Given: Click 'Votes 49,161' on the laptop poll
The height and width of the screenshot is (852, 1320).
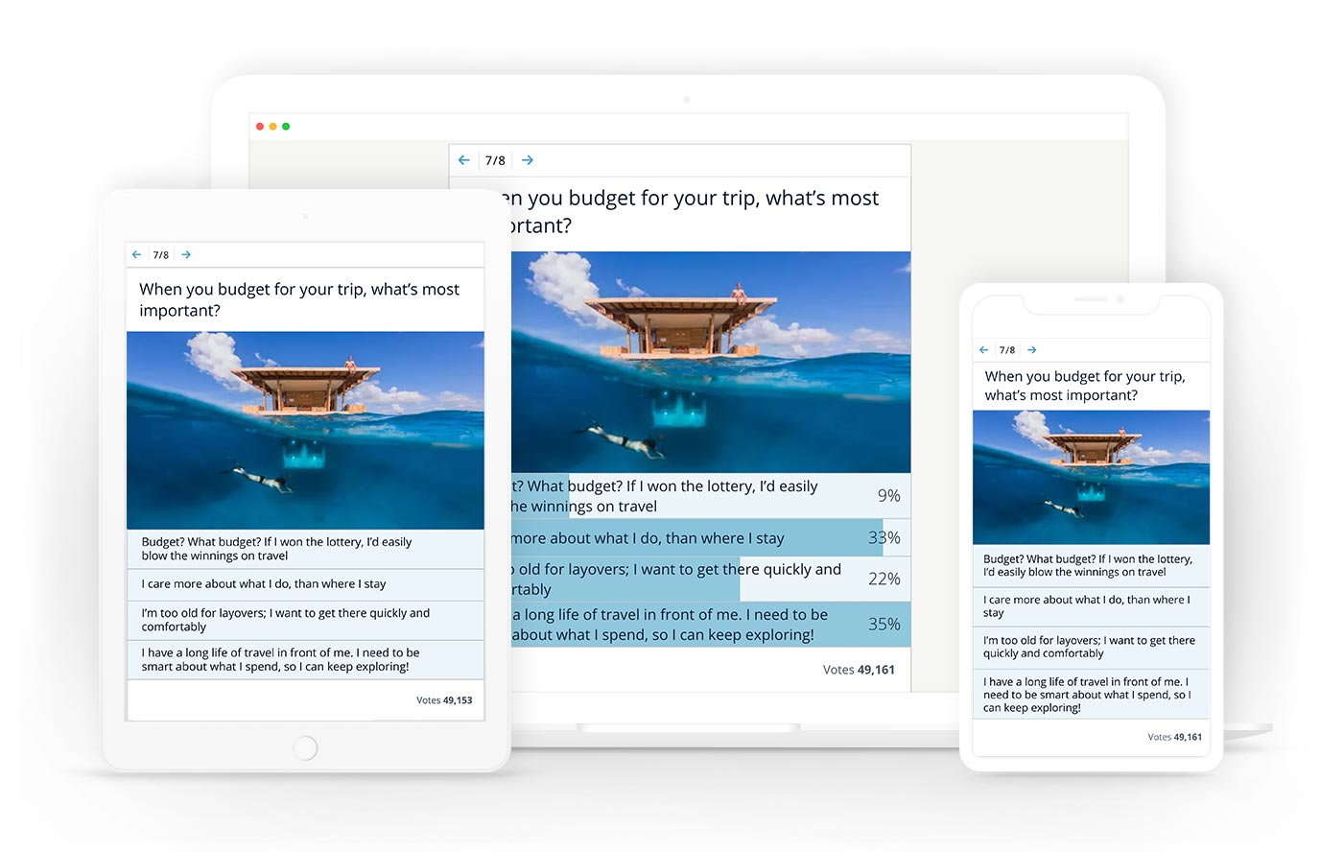Looking at the screenshot, I should (x=859, y=670).
